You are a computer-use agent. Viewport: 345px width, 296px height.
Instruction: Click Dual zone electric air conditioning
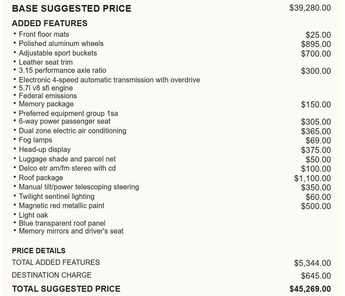tap(72, 131)
